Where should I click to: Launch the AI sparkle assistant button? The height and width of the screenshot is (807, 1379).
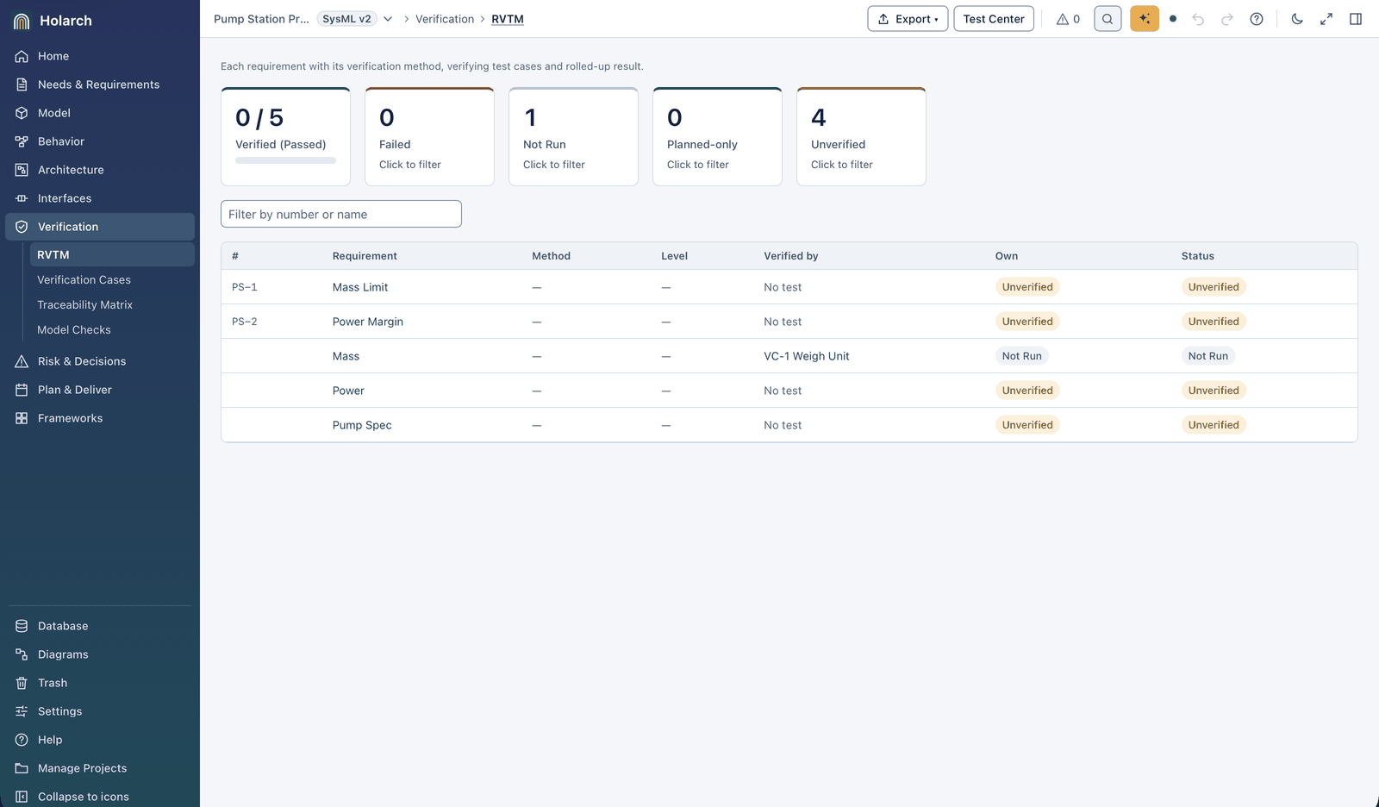click(x=1145, y=19)
